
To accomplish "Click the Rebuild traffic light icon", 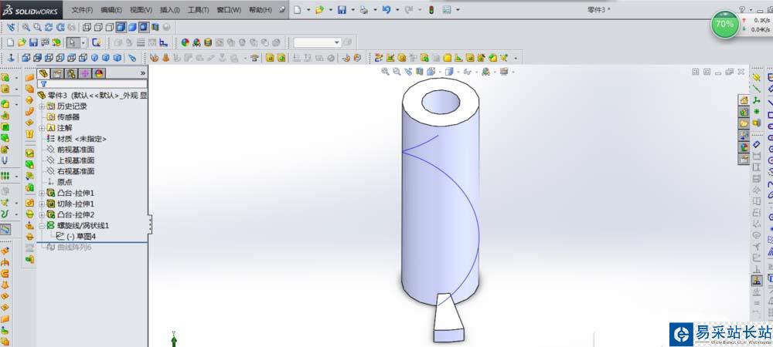I will pyautogui.click(x=431, y=9).
